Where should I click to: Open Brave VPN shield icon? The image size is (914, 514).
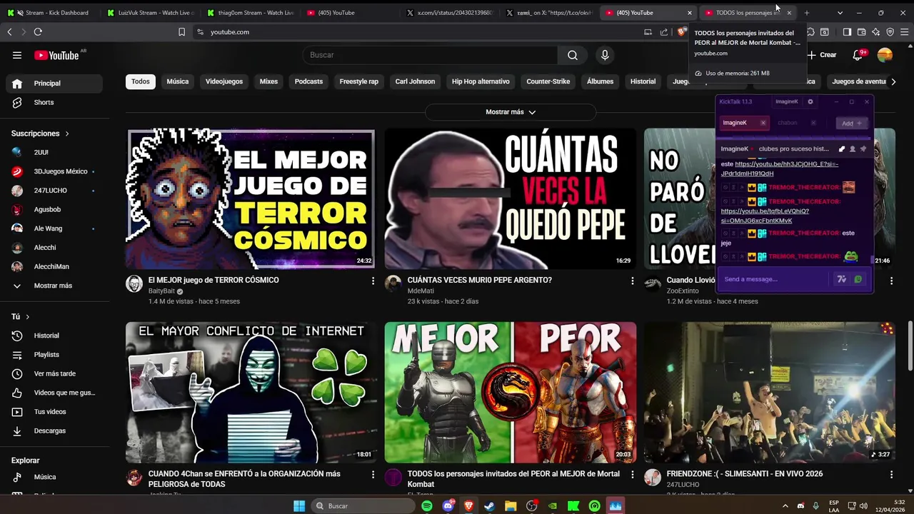tap(890, 32)
